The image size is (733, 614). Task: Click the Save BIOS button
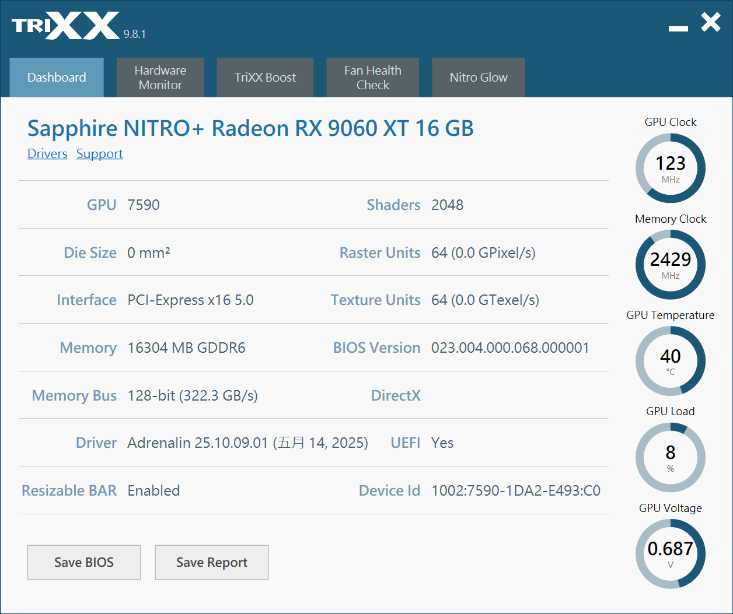click(84, 562)
